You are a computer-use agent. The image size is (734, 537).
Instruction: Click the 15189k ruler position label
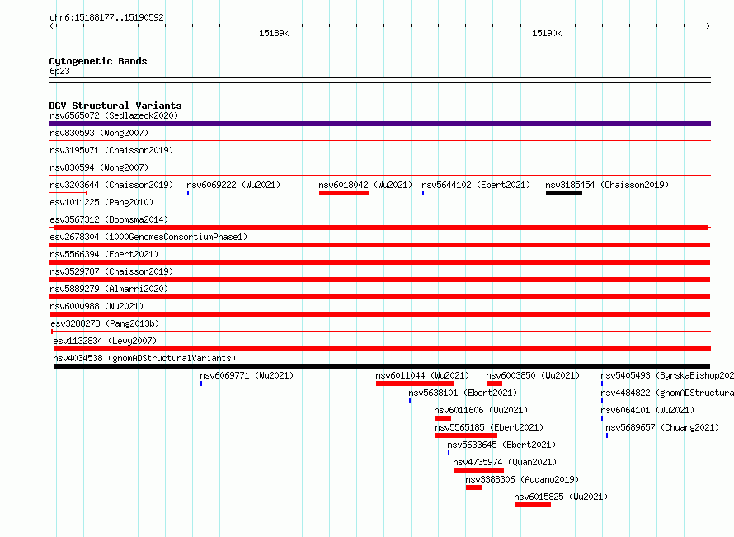[274, 33]
